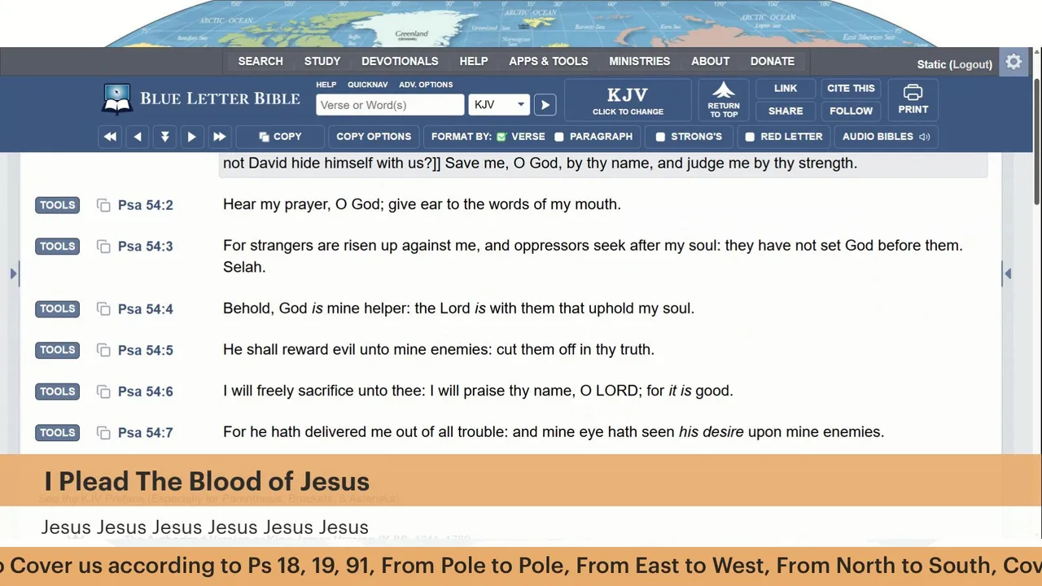Click the page vertical scrollbar thumb
1042x586 pixels.
pyautogui.click(x=1037, y=142)
